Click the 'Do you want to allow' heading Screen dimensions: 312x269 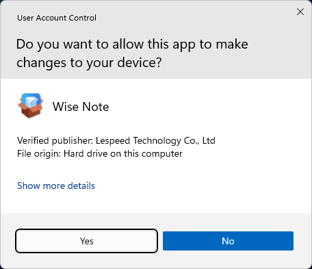[x=132, y=53]
